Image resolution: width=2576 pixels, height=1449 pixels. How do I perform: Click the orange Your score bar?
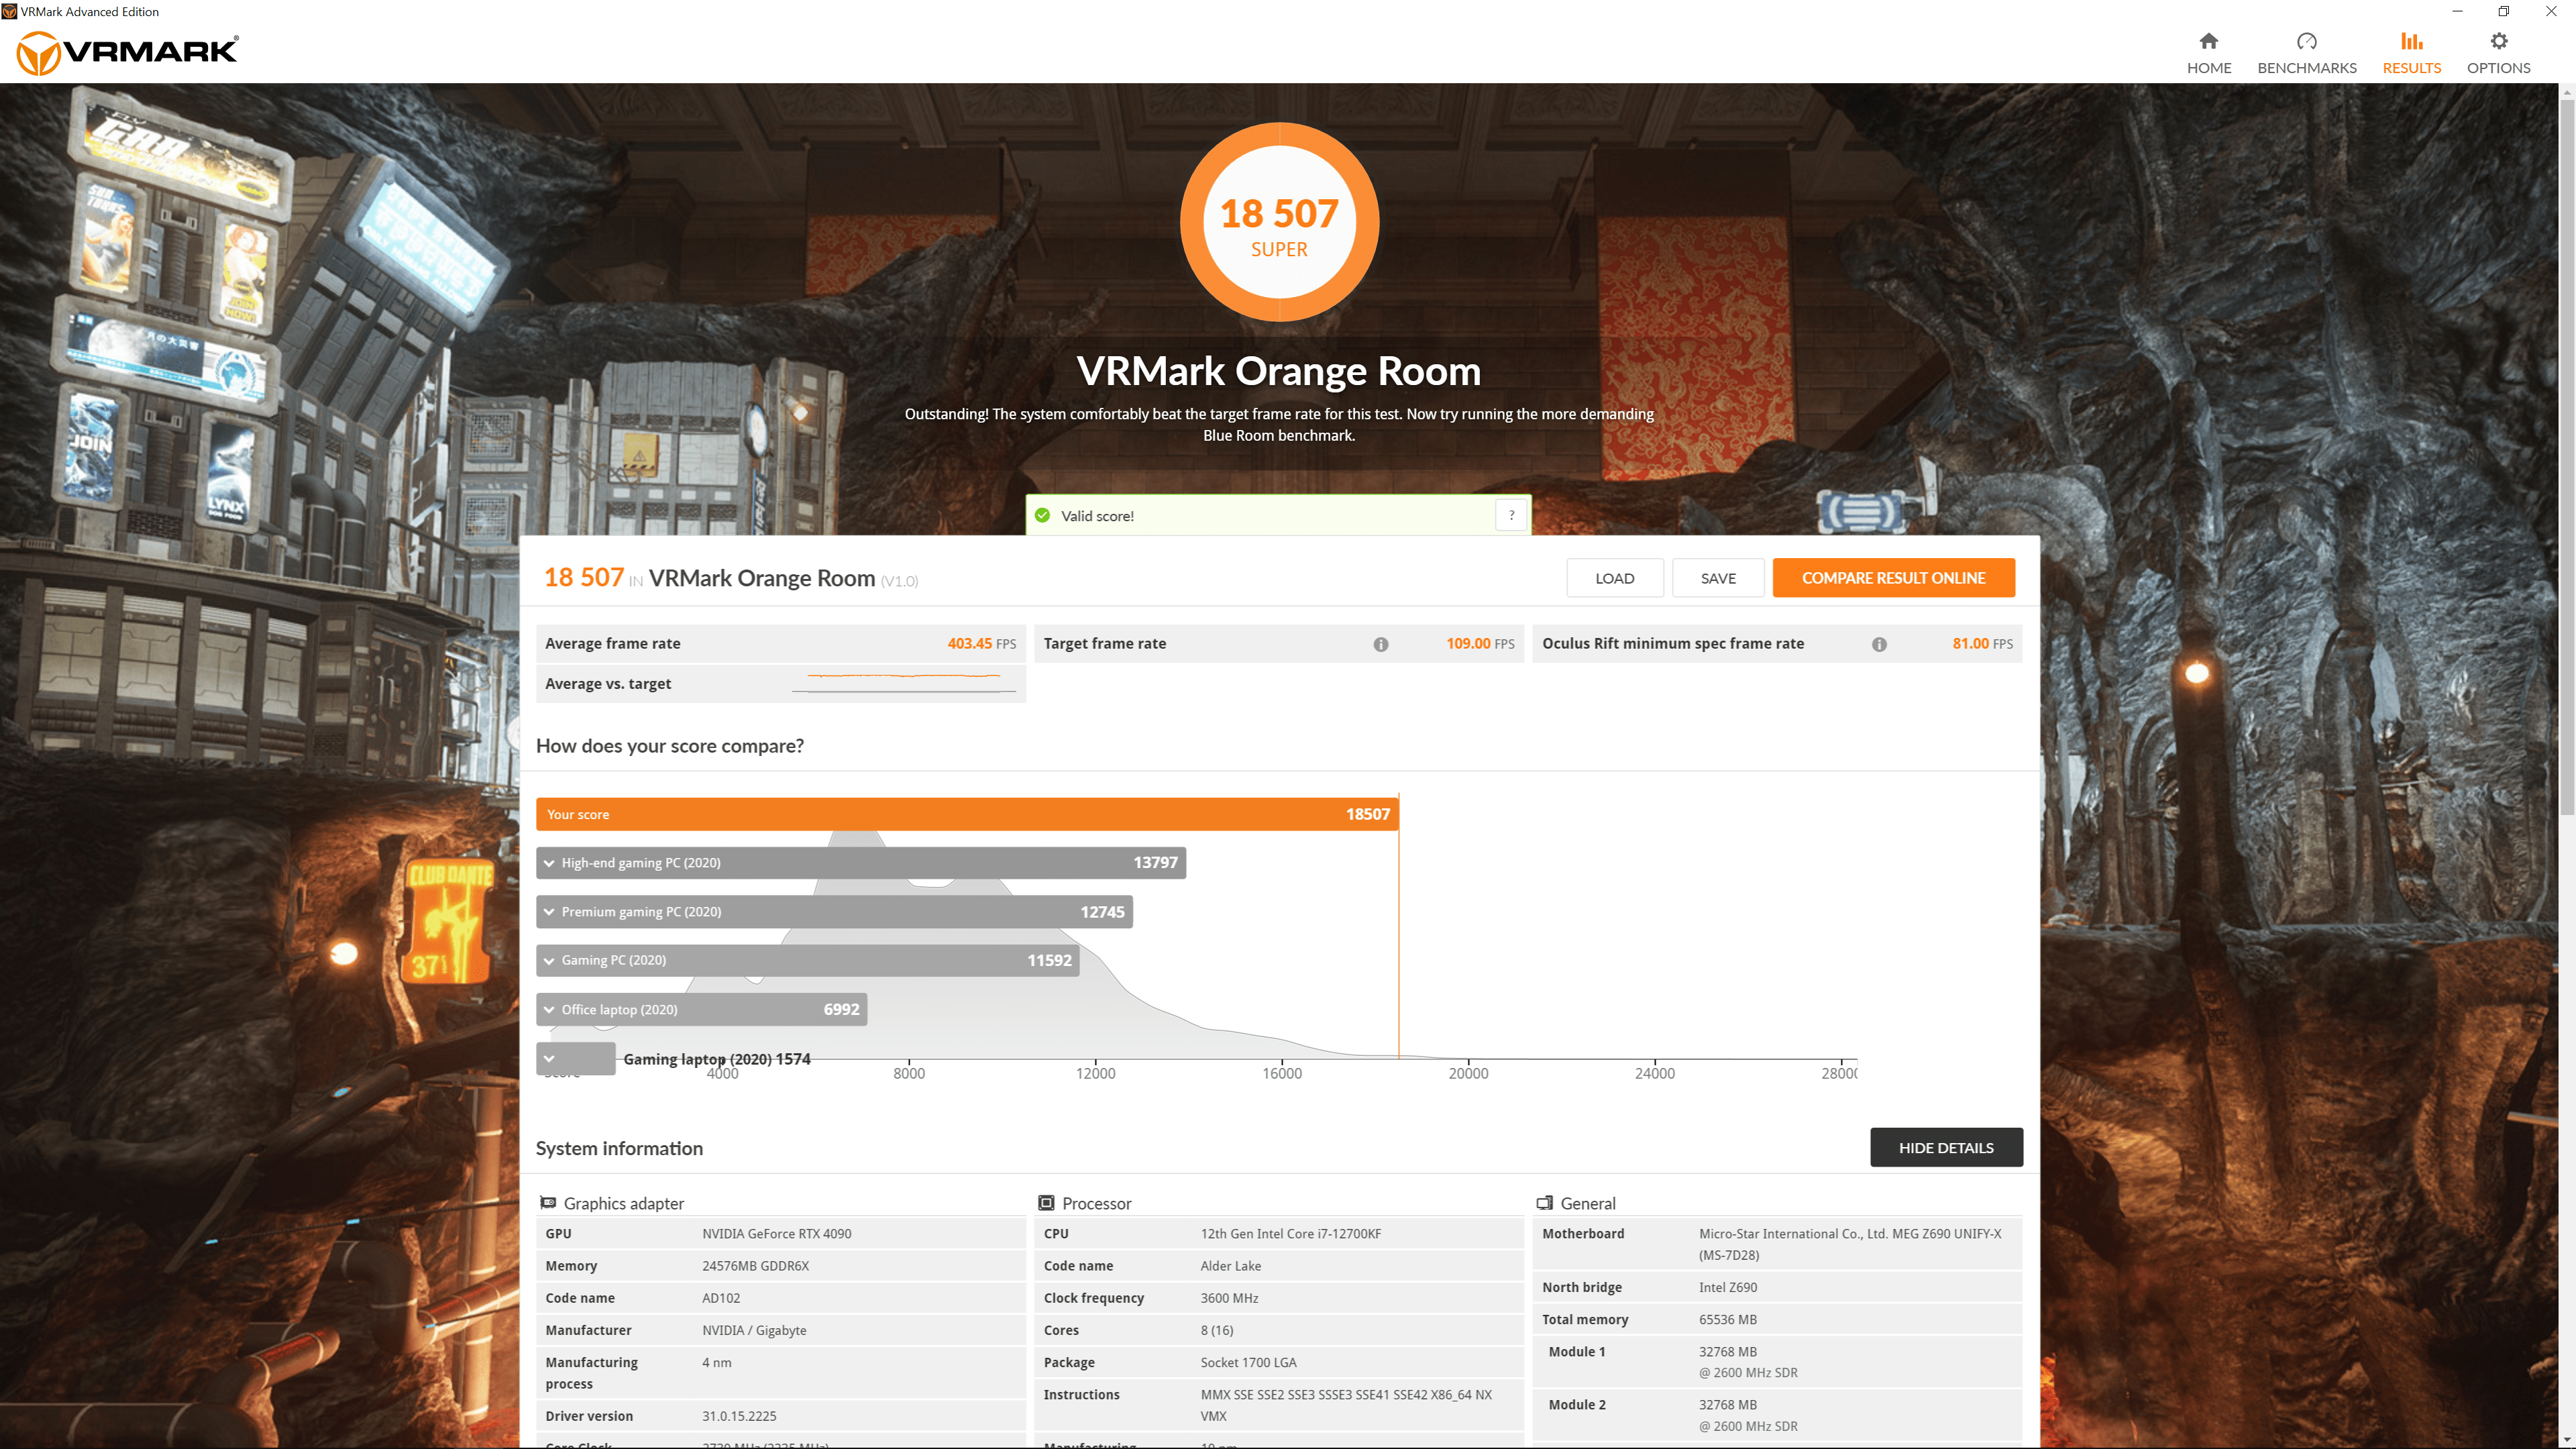point(967,814)
